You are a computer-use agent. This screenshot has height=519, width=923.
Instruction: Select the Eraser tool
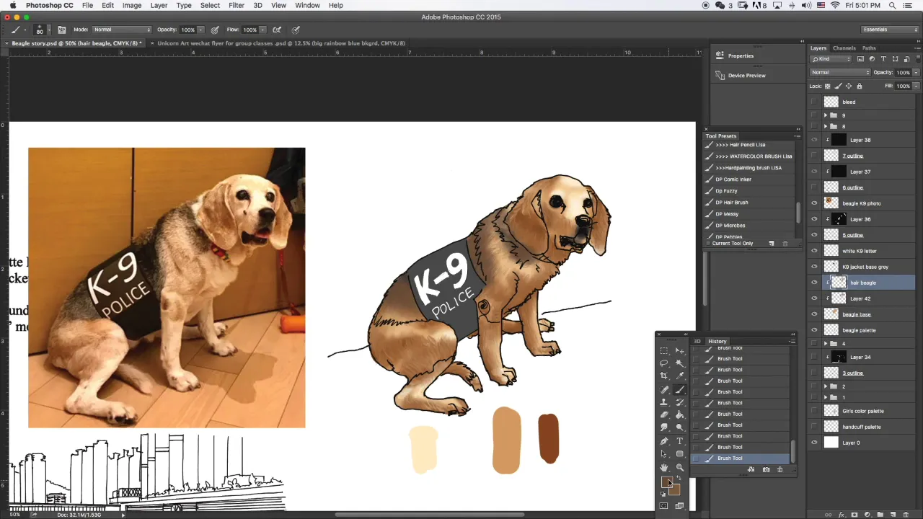click(664, 415)
